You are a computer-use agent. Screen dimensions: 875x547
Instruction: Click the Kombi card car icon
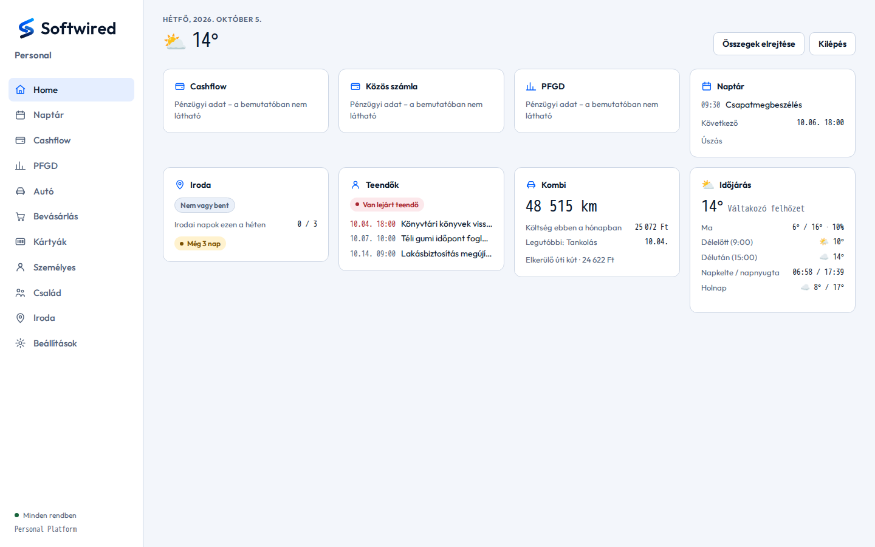pos(531,185)
